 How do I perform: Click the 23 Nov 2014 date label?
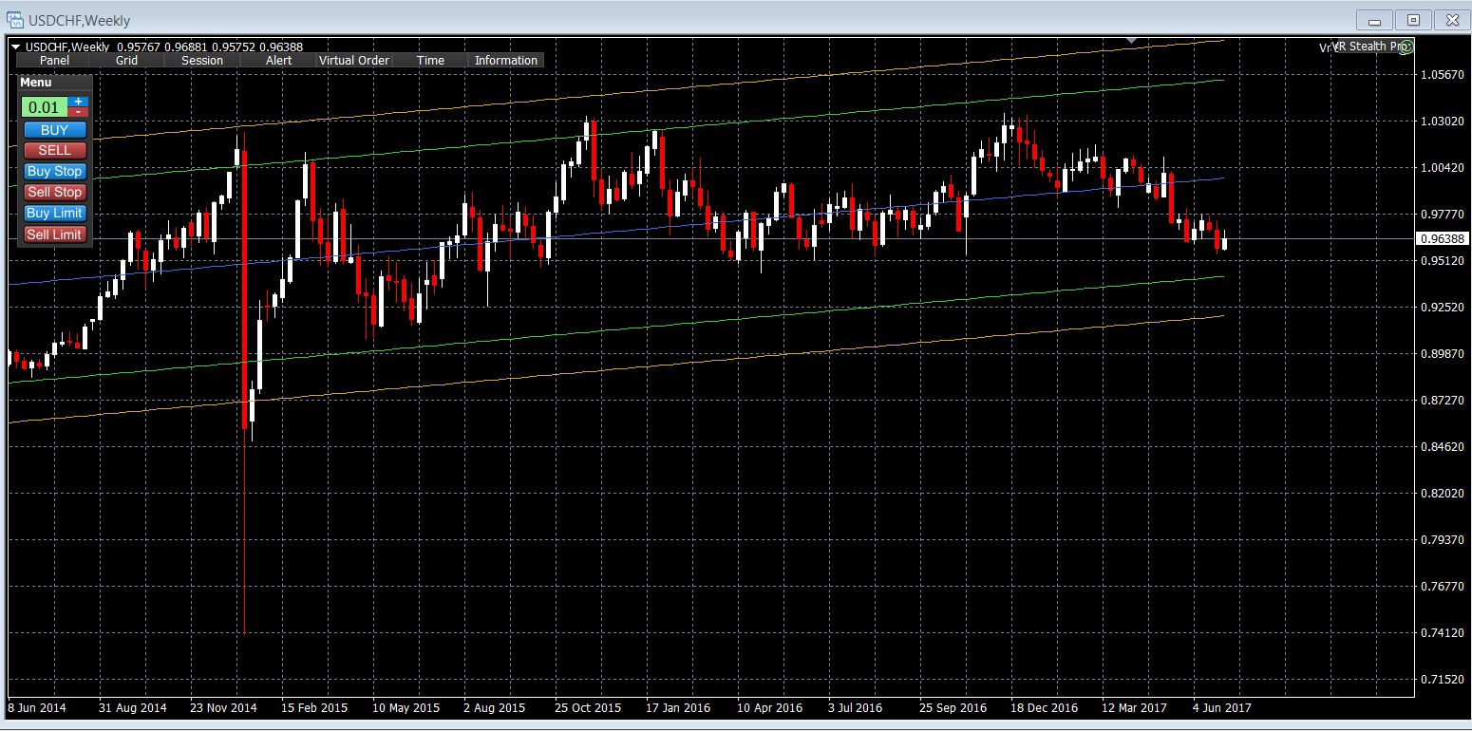tap(223, 708)
